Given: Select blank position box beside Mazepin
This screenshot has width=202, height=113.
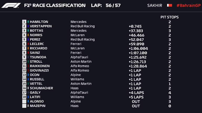Looking at the screenshot, I should 24,106.
